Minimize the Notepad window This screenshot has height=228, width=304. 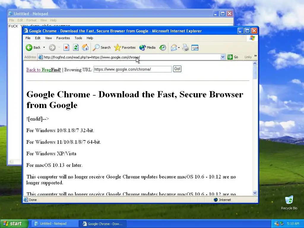pyautogui.click(x=216, y=14)
